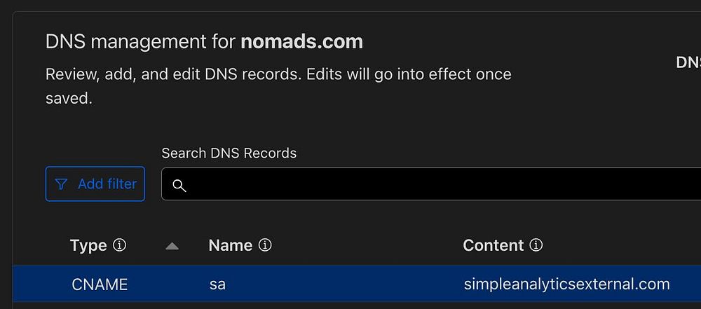Screen dimensions: 701x309
Task: Click the info icon next to Name
Action: [x=265, y=245]
